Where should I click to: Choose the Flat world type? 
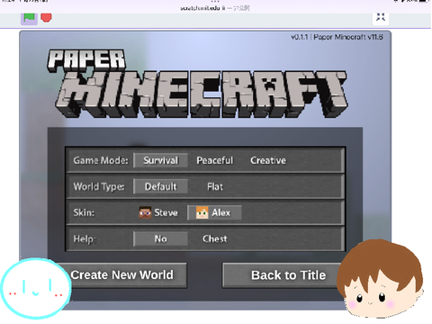tap(215, 186)
